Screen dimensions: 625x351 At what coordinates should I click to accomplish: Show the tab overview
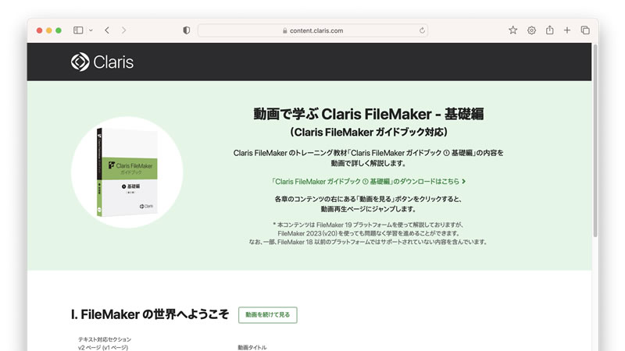[x=585, y=30]
